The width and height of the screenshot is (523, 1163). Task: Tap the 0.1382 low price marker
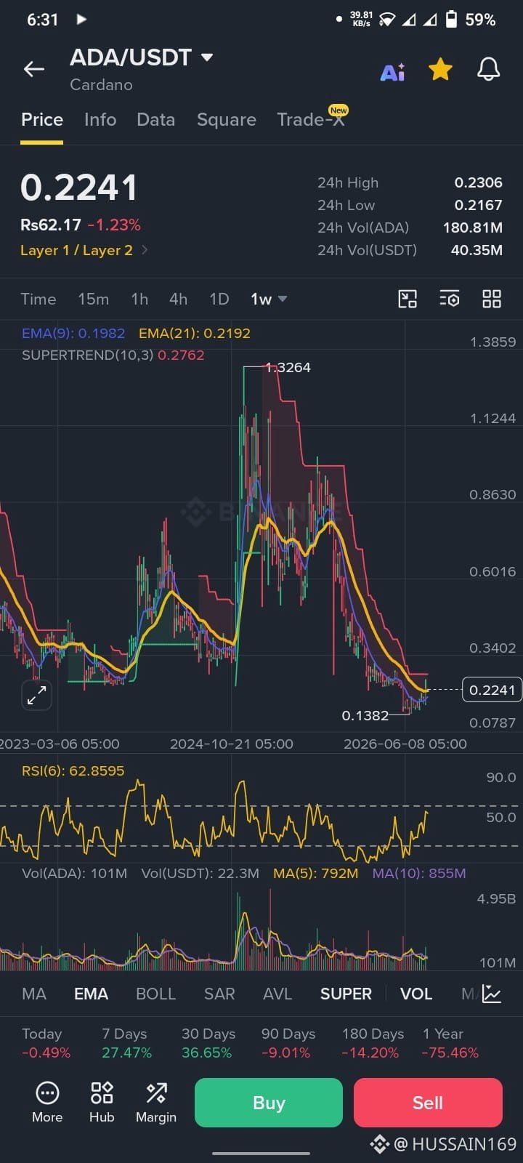[x=365, y=716]
